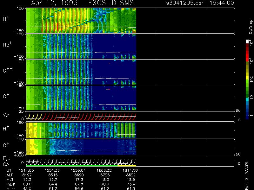The width and height of the screenshot is (254, 190).
Task: Click the QA row label
Action: pos(6,164)
